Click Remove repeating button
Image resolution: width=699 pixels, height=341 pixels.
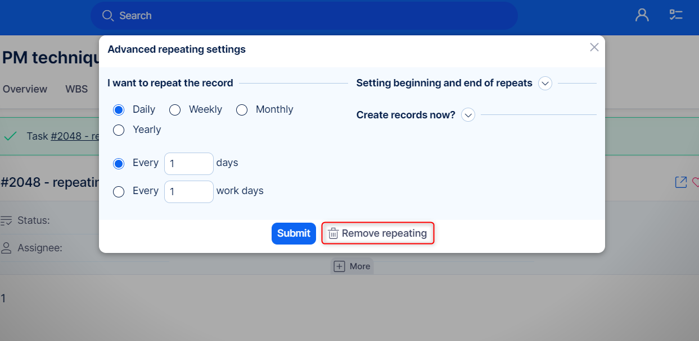[378, 233]
